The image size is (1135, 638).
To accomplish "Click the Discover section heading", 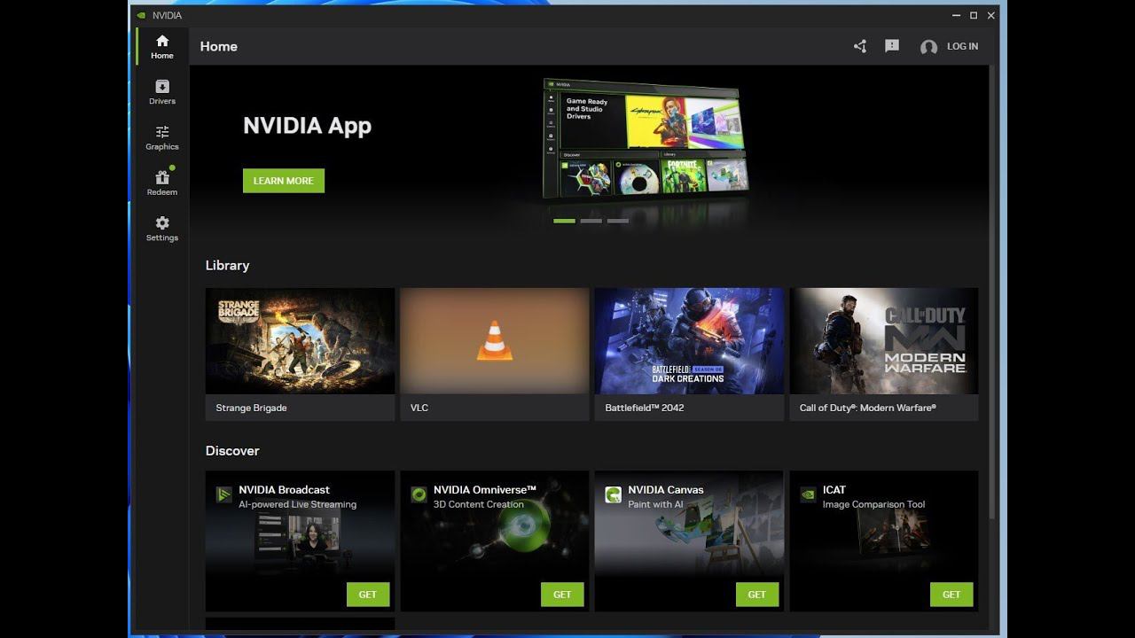I will [232, 450].
